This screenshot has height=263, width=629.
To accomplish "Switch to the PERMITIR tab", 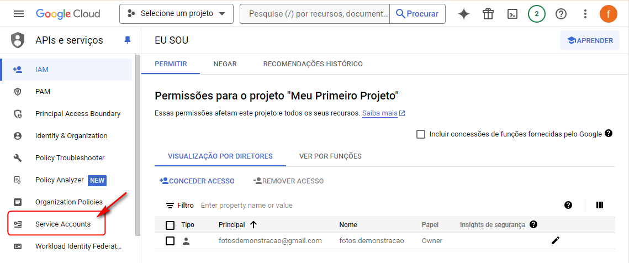I will (171, 64).
